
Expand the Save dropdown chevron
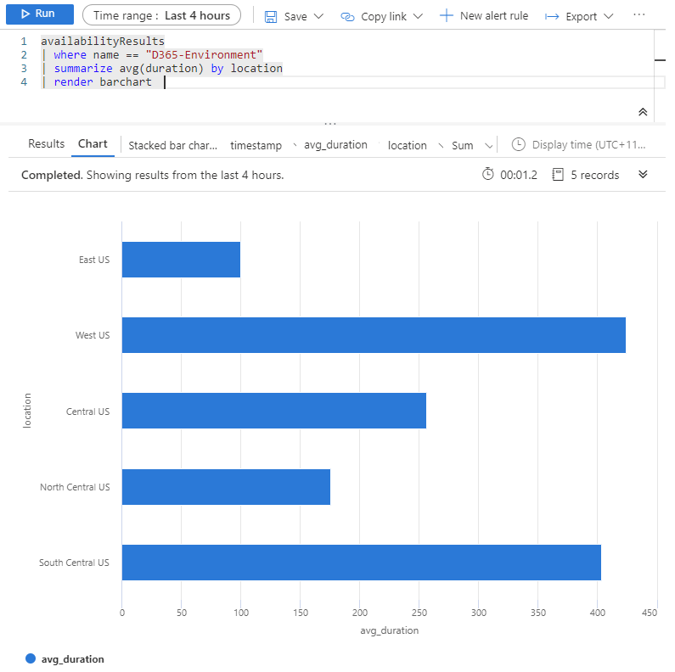coord(318,17)
